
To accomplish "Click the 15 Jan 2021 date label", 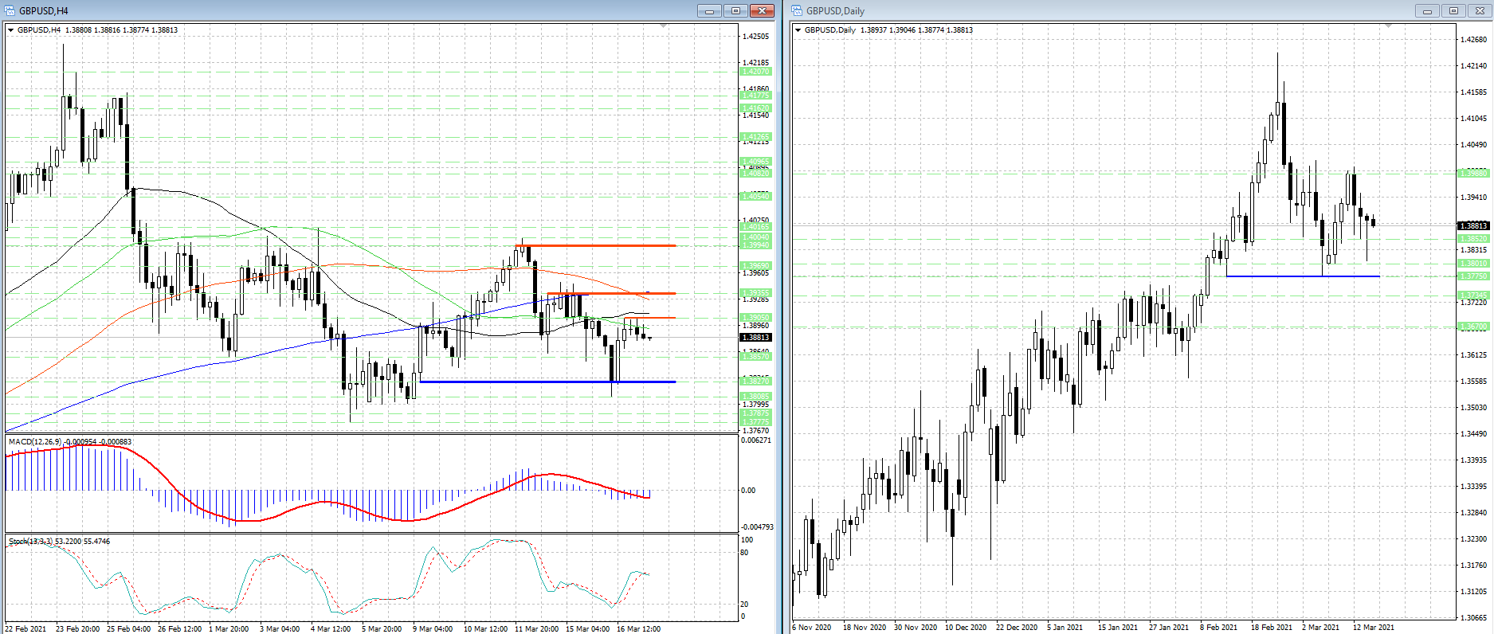I will coord(1119,628).
